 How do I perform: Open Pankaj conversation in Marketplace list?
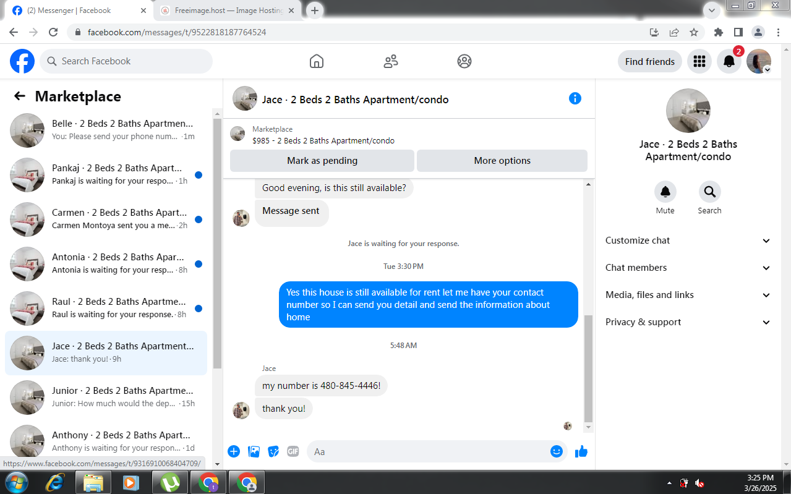[106, 175]
